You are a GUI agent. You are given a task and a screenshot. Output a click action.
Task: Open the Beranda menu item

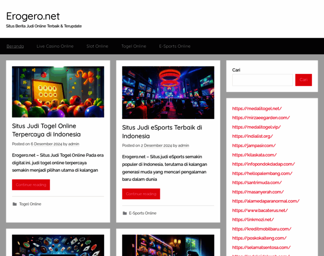[x=15, y=46]
